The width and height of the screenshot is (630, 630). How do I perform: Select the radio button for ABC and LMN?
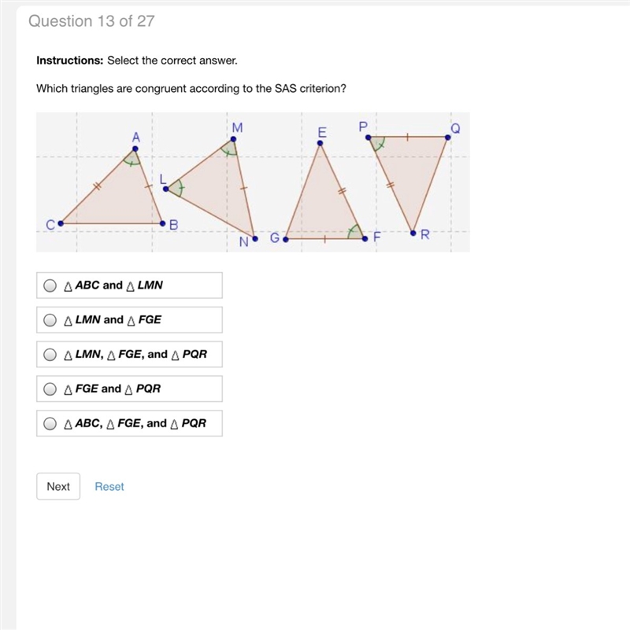50,286
